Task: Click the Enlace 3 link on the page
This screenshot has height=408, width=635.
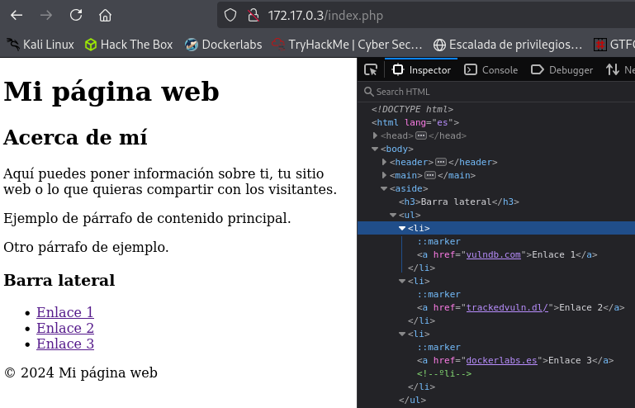Action: pos(65,344)
